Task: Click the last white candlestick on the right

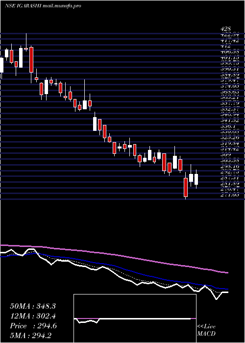Action: [x=196, y=179]
